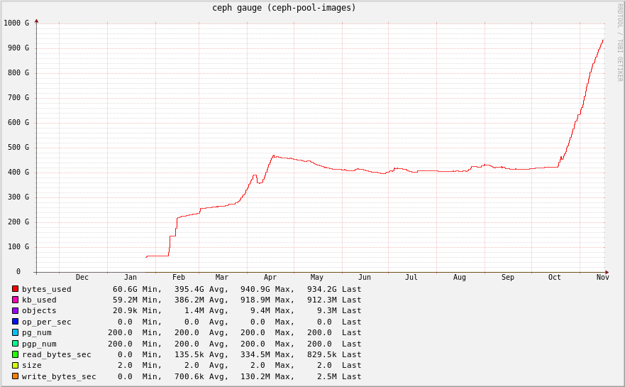625x387 pixels.
Task: Click the read_bytes_sec legend label
Action: click(56, 354)
